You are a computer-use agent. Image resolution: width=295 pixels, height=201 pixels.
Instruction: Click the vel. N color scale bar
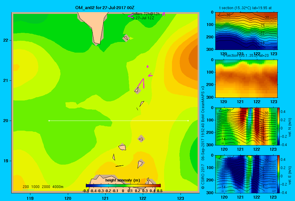point(279,126)
